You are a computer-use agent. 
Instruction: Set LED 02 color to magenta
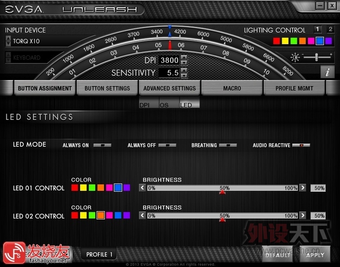point(109,216)
